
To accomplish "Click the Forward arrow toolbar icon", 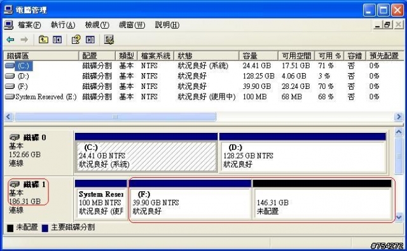I will click(24, 39).
